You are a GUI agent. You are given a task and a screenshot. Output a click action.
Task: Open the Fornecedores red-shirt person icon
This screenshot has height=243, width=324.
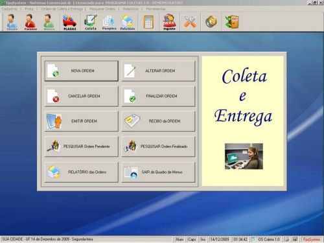pyautogui.click(x=30, y=22)
